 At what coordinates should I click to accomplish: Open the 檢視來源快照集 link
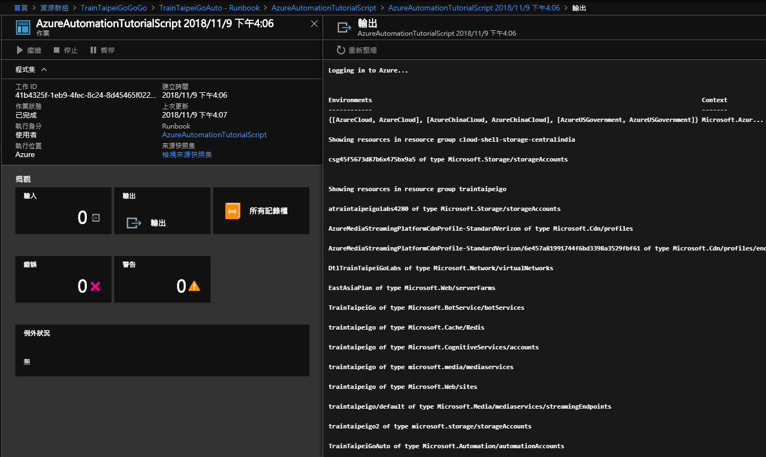pyautogui.click(x=187, y=154)
